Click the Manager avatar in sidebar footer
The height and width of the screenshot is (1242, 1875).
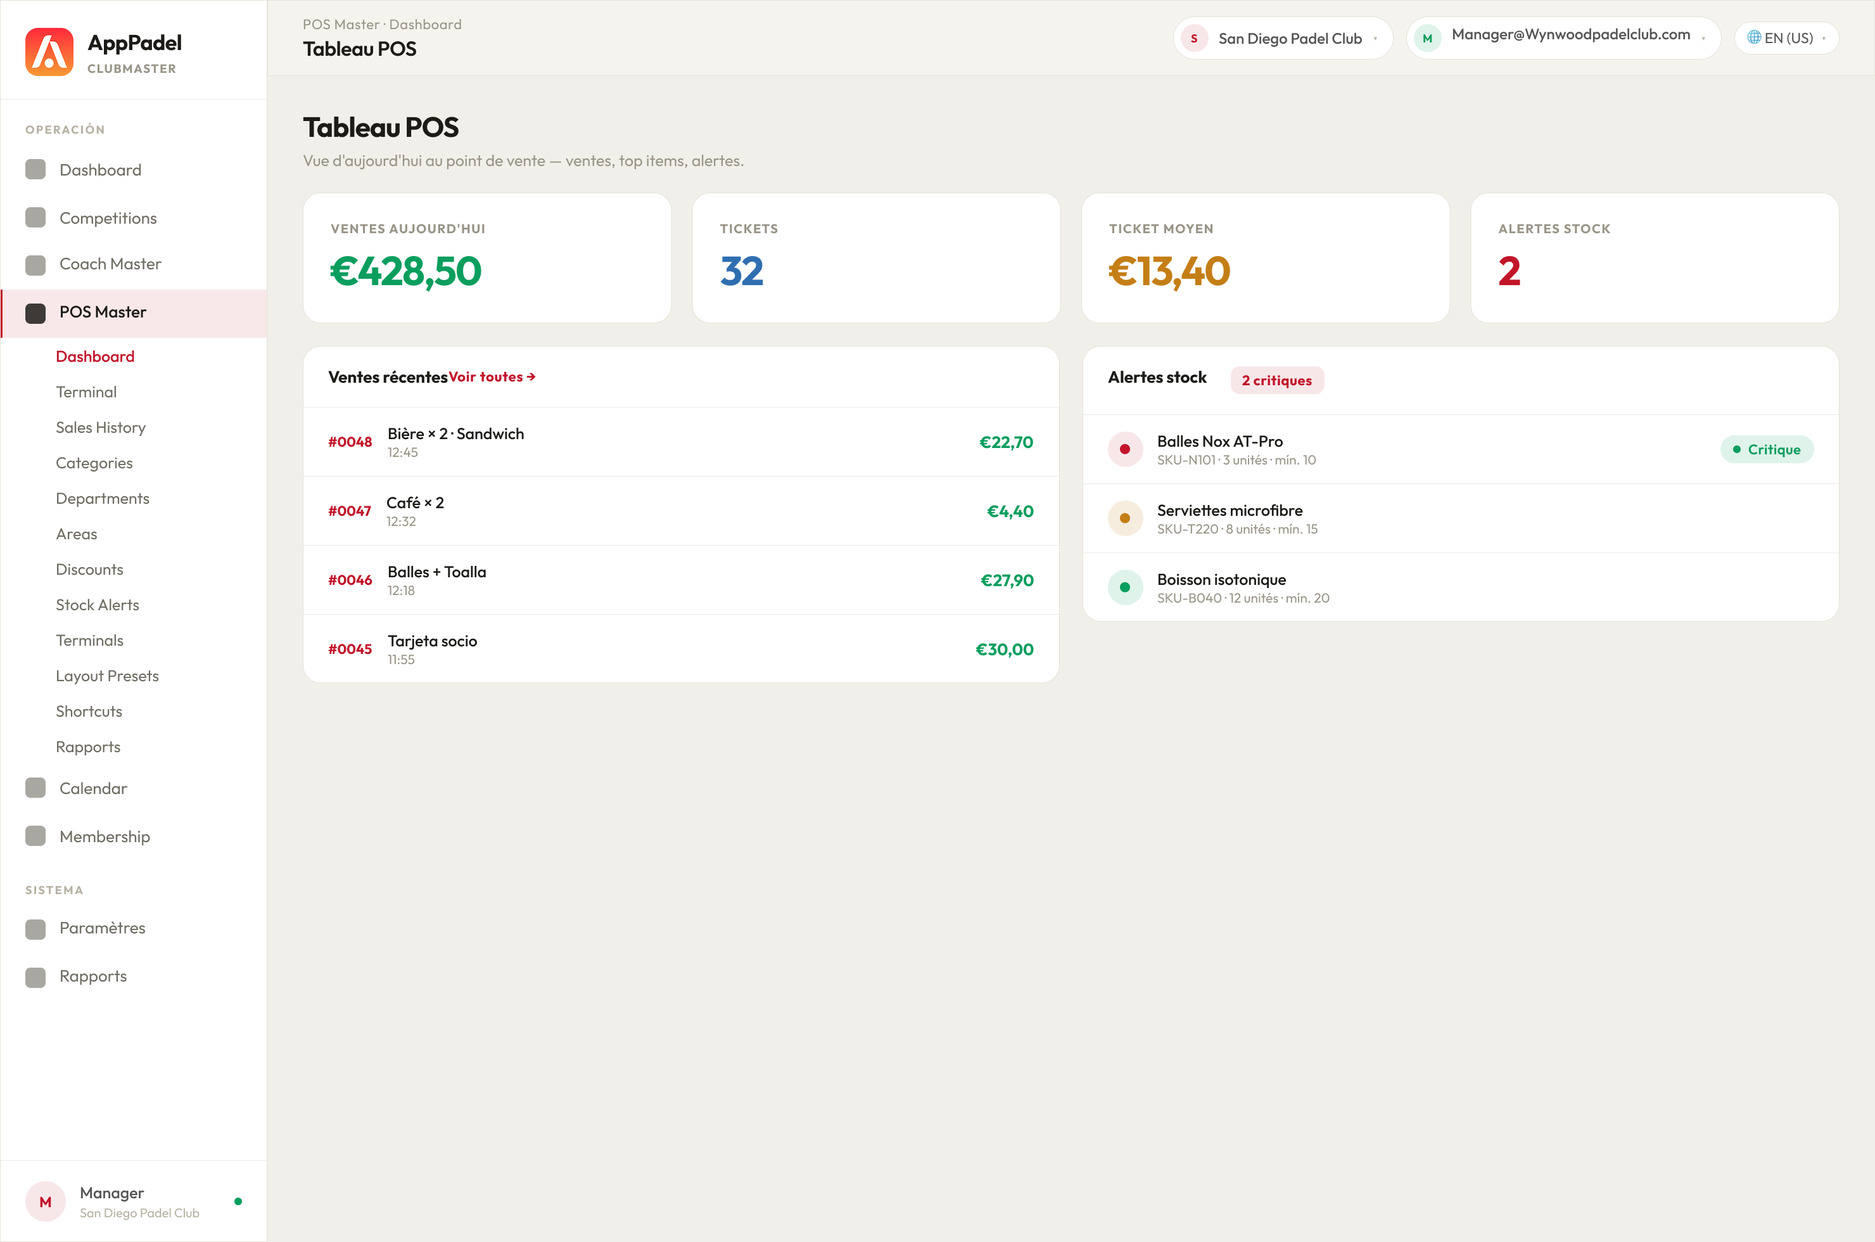[x=45, y=1201]
